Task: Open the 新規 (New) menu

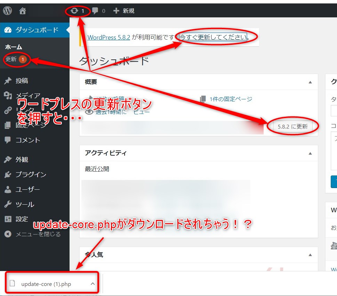Action: coord(129,11)
